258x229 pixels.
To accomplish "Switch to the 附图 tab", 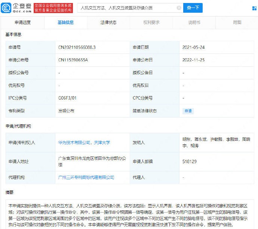I will pos(237,22).
